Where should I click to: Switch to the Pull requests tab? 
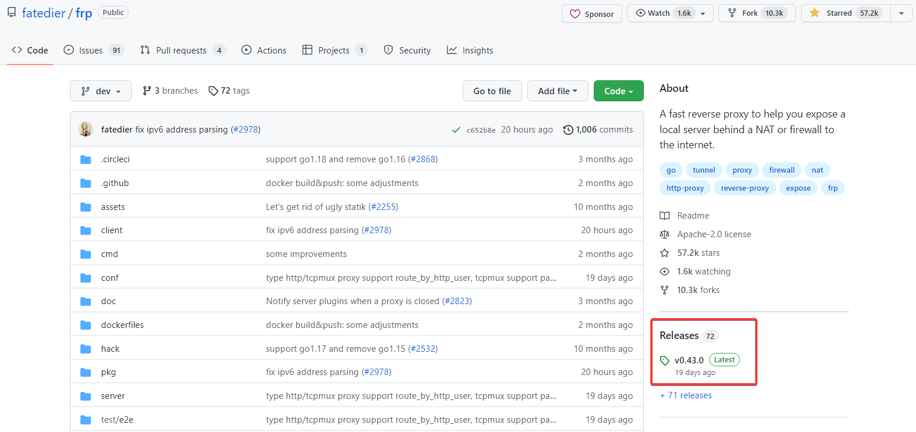[x=182, y=51]
